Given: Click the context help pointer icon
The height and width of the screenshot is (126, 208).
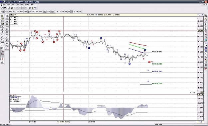Looking at the screenshot, I should [35, 8].
